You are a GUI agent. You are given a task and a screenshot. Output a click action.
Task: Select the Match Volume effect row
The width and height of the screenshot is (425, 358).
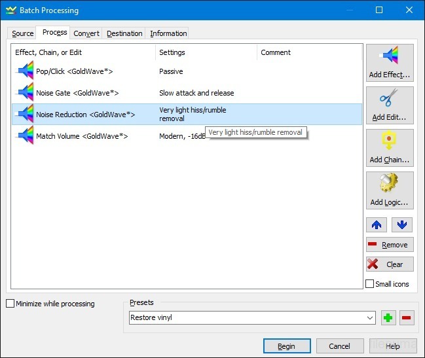82,136
